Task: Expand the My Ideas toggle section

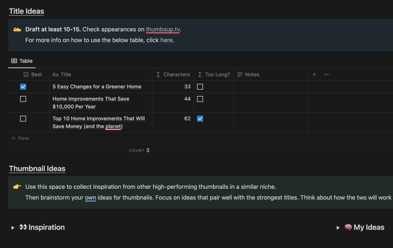Action: click(338, 227)
